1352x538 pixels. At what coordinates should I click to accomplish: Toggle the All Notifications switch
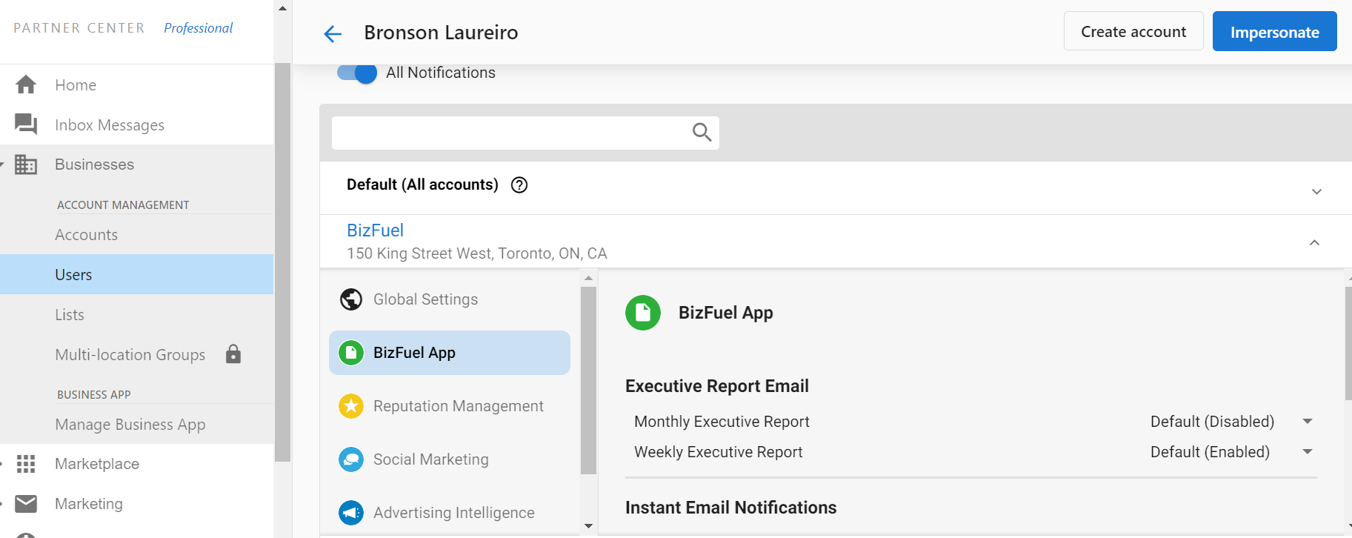click(357, 73)
